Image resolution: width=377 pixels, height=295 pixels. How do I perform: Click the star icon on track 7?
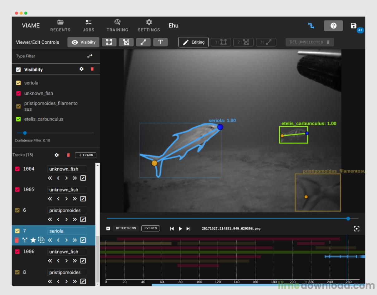(33, 240)
